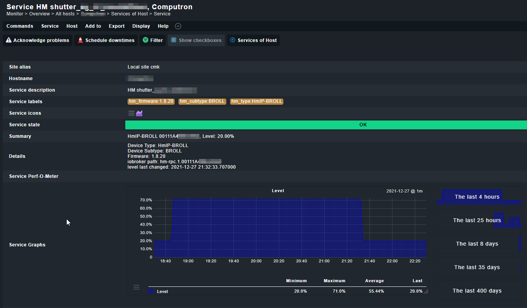Select The last 25 hours graph
Image resolution: width=527 pixels, height=308 pixels.
pos(478,220)
